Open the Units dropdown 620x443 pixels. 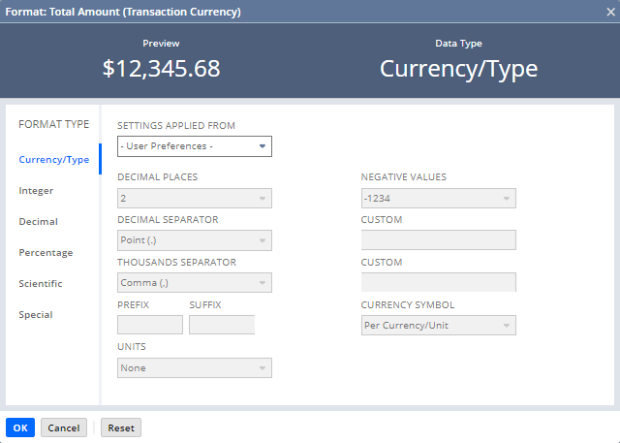click(x=194, y=368)
